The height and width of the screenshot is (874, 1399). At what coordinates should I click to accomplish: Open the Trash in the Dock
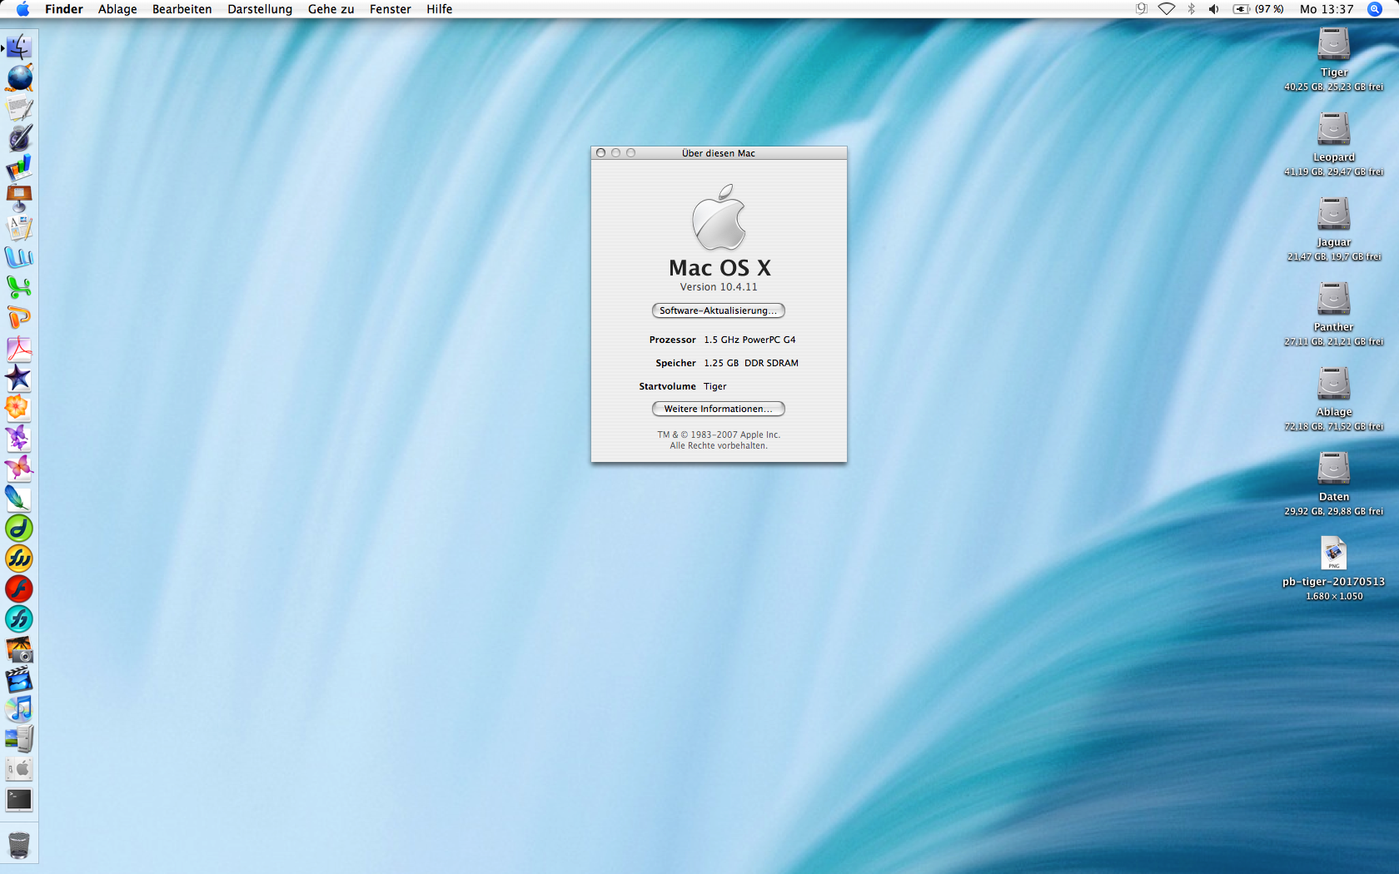[19, 845]
